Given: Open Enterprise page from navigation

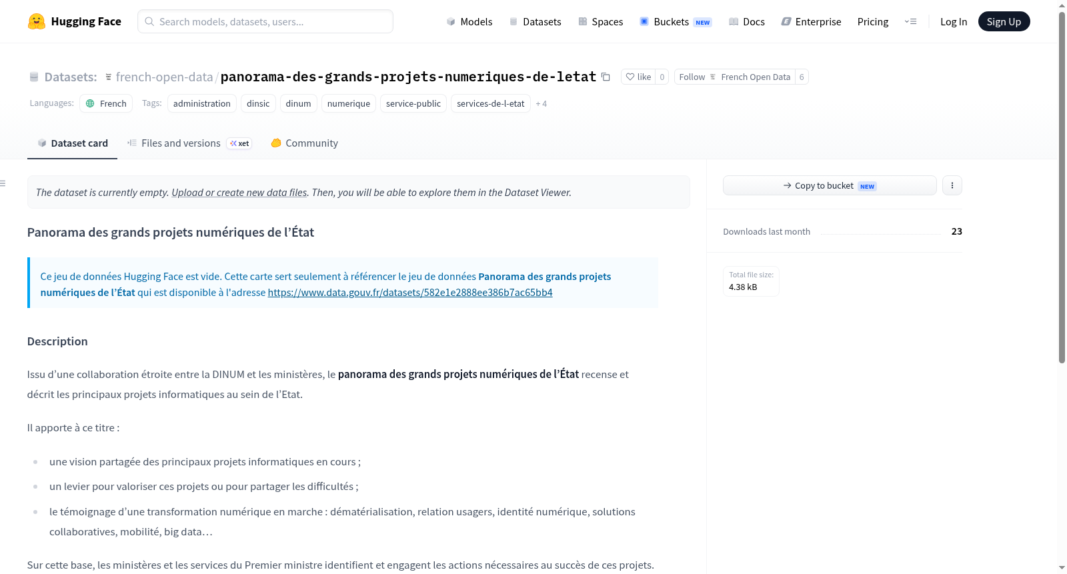Looking at the screenshot, I should pyautogui.click(x=811, y=21).
